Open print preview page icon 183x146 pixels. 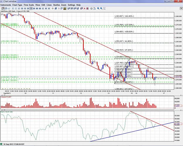tap(94, 9)
